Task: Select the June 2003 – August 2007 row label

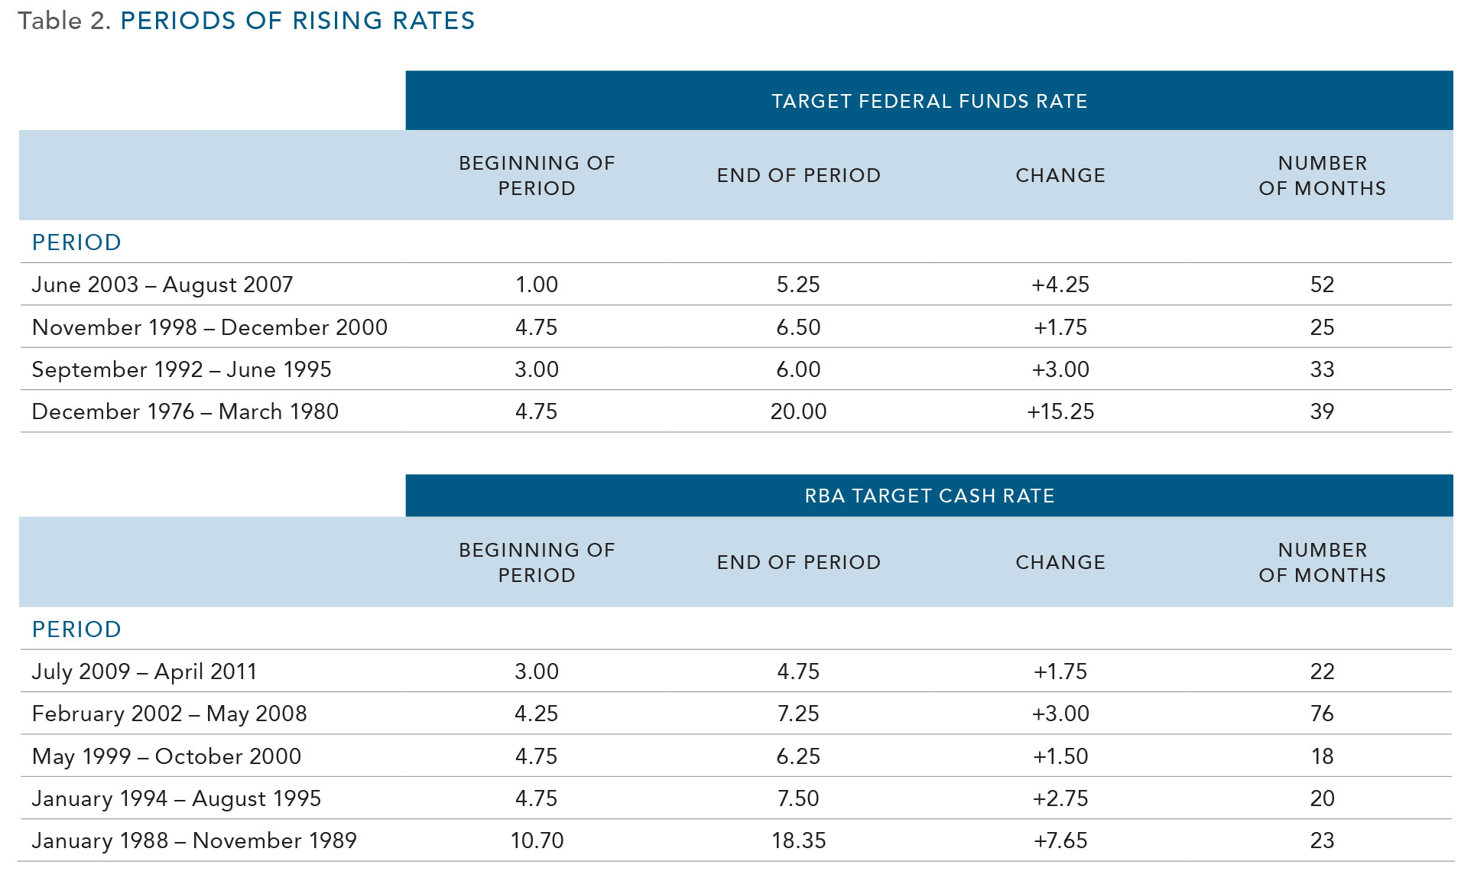Action: point(162,284)
